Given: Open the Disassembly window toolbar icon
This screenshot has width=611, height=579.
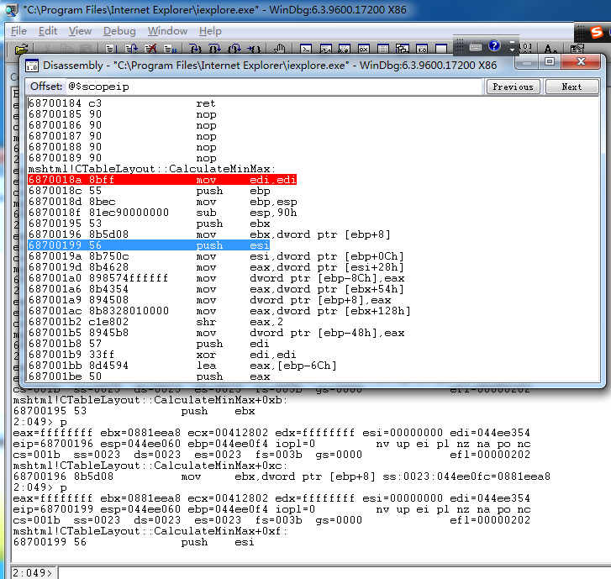Looking at the screenshot, I should point(422,50).
